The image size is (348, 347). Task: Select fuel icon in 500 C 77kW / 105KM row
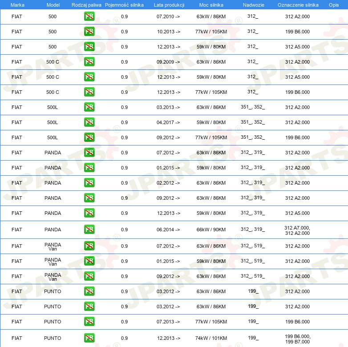coord(89,92)
